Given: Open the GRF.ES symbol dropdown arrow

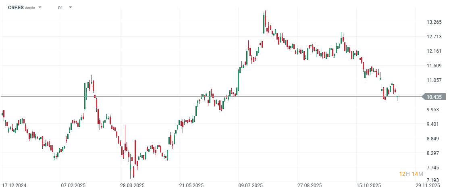Looking at the screenshot, I should tap(40, 7).
